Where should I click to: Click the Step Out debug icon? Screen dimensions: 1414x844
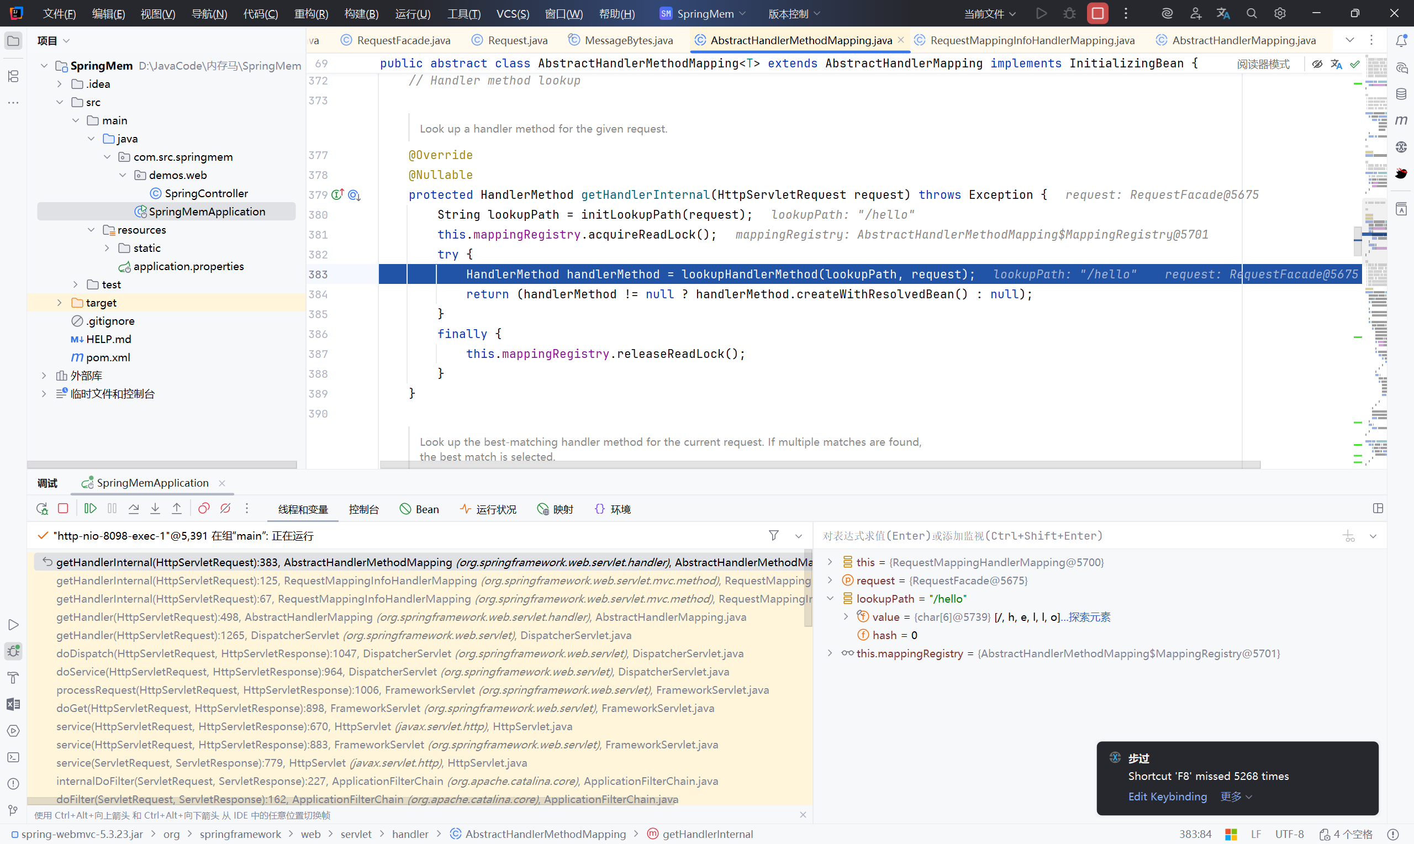click(x=177, y=509)
